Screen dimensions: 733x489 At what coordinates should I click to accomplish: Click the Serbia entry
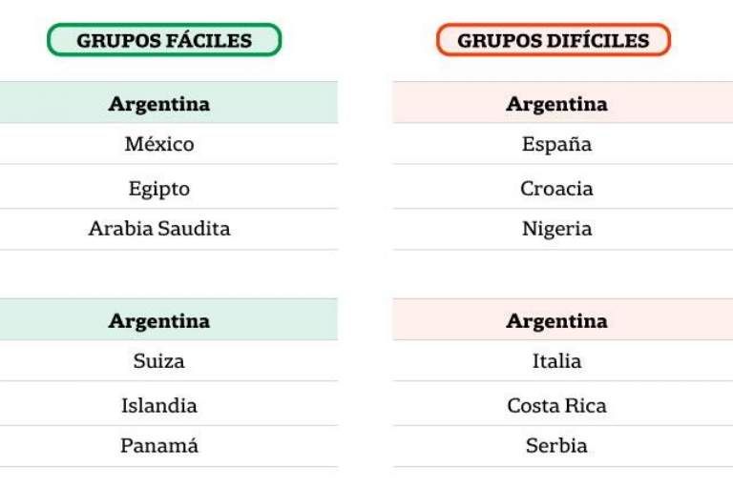pyautogui.click(x=556, y=445)
